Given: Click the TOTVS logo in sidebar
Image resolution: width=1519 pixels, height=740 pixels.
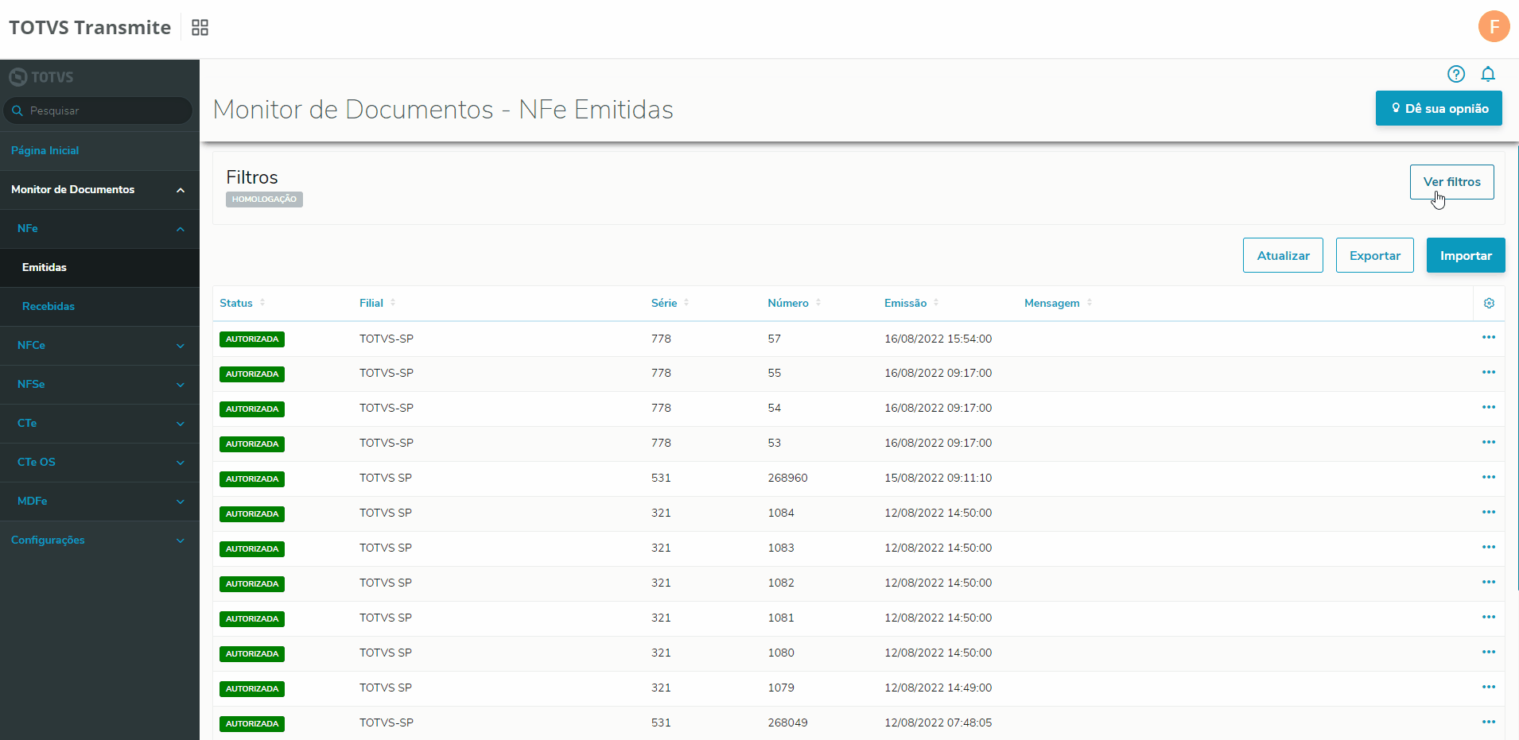Looking at the screenshot, I should tap(41, 77).
